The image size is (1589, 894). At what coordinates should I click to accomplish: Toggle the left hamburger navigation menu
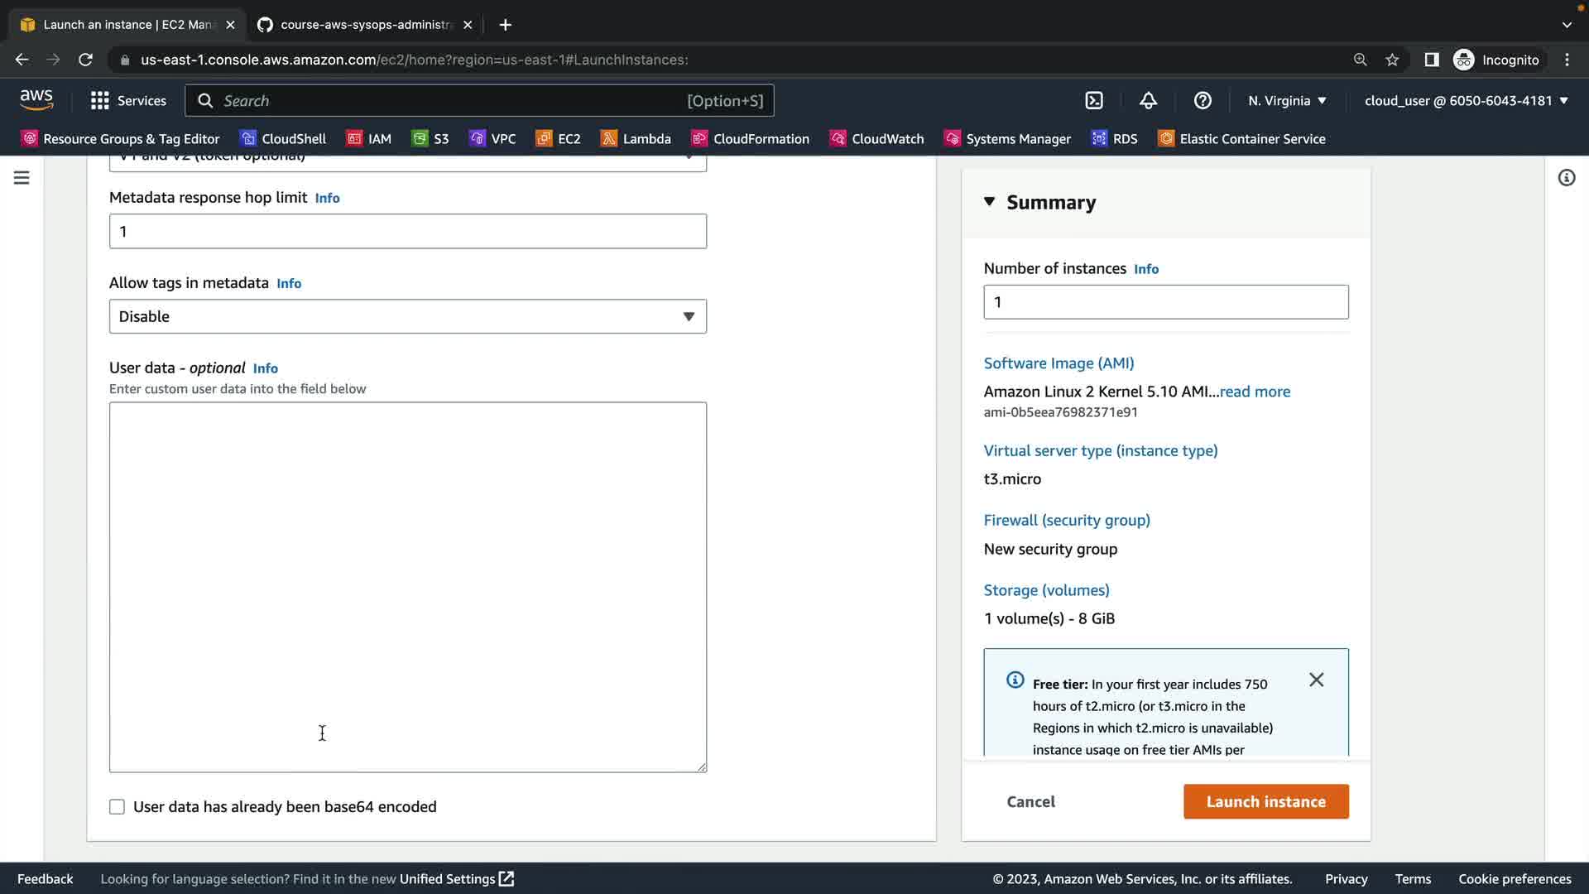pyautogui.click(x=22, y=178)
